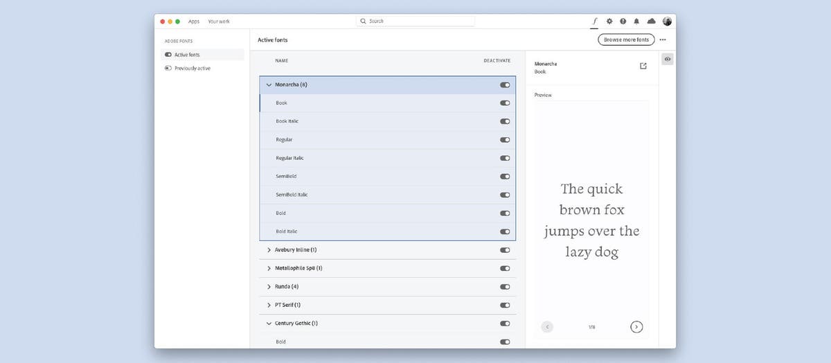The height and width of the screenshot is (363, 831).
Task: Open Monarcha Book in external link icon
Action: tap(643, 67)
